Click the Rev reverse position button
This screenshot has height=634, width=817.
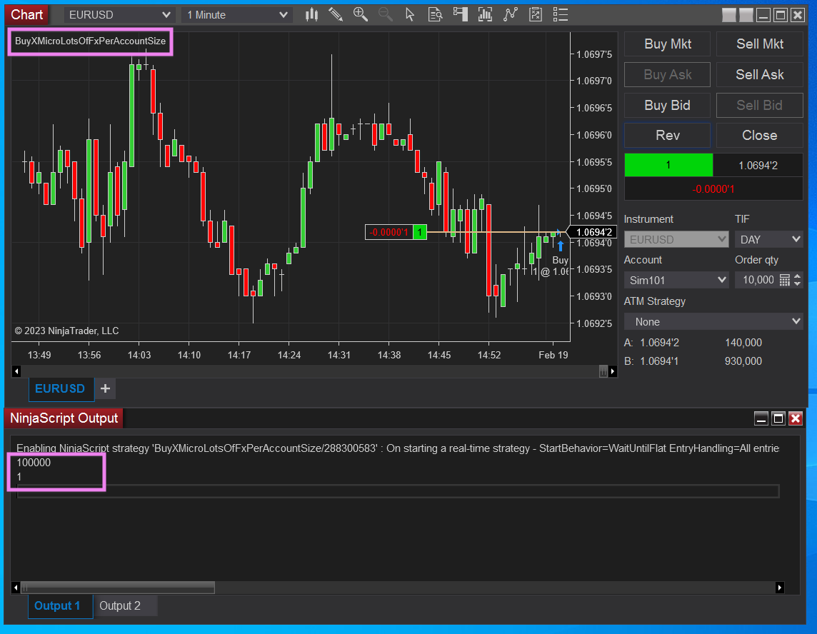[x=668, y=136]
